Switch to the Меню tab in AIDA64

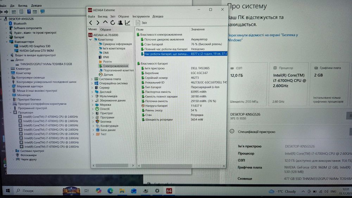point(93,29)
